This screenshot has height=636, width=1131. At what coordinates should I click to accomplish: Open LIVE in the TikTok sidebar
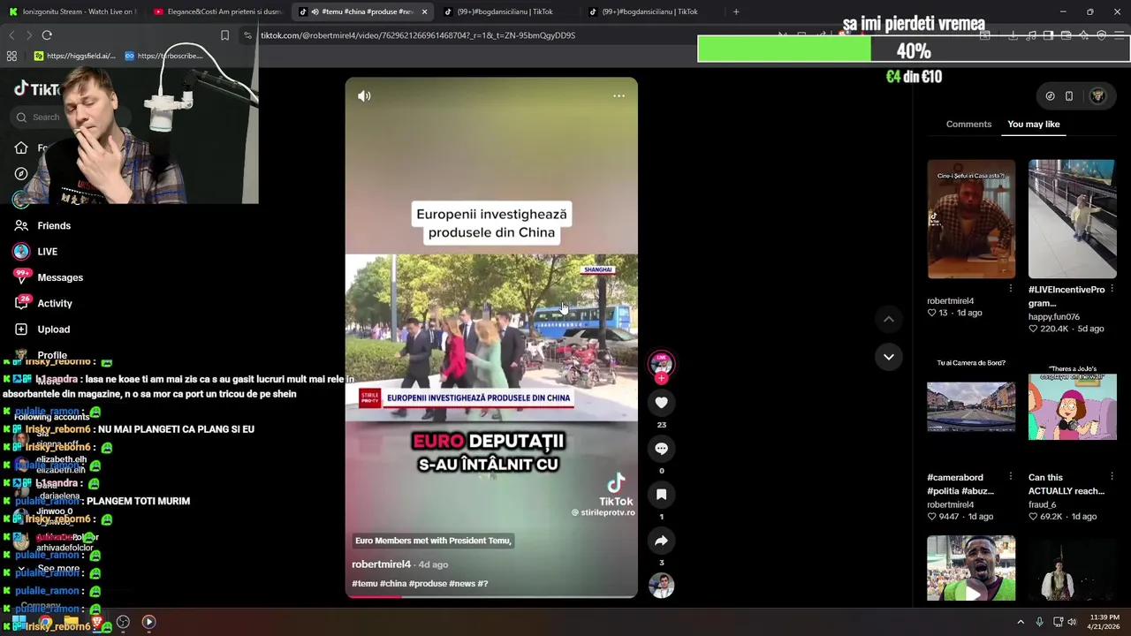[x=48, y=252]
